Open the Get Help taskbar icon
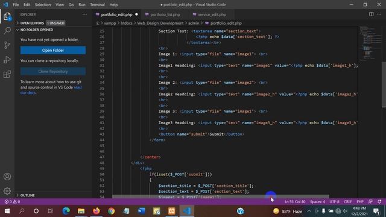The width and height of the screenshot is (386, 217). pos(240,211)
